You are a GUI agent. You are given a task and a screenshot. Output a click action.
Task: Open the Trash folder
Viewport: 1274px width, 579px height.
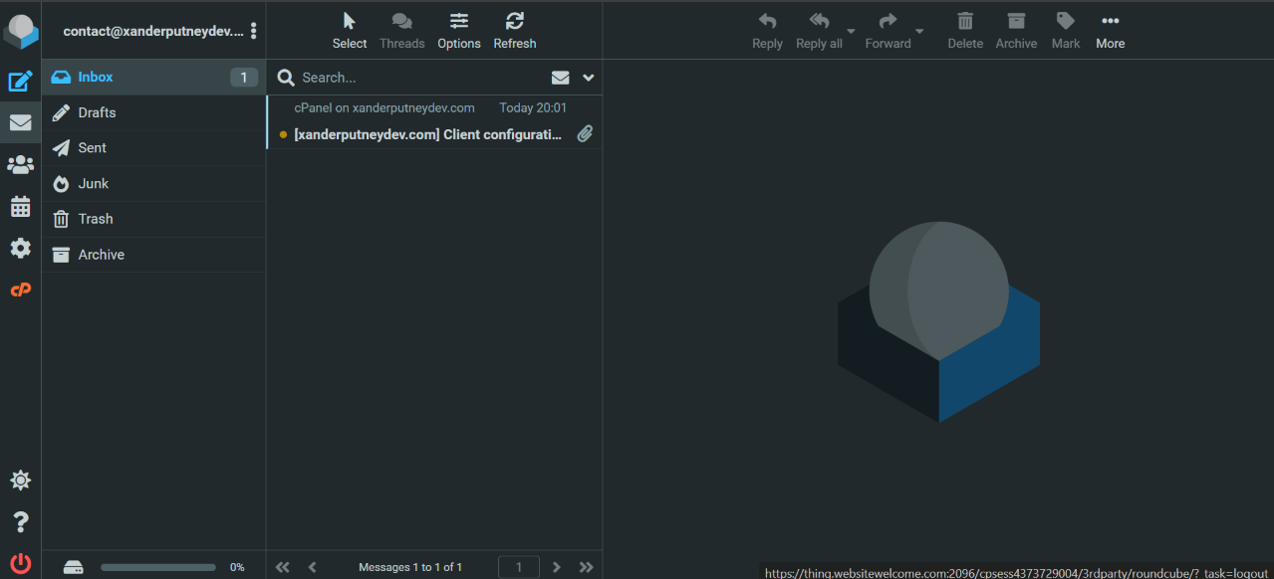[x=153, y=219]
